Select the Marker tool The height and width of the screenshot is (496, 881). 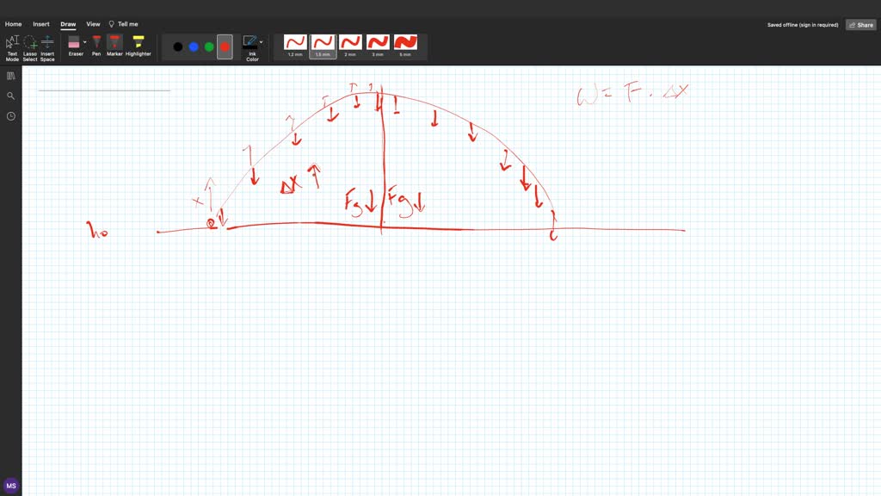(x=114, y=43)
